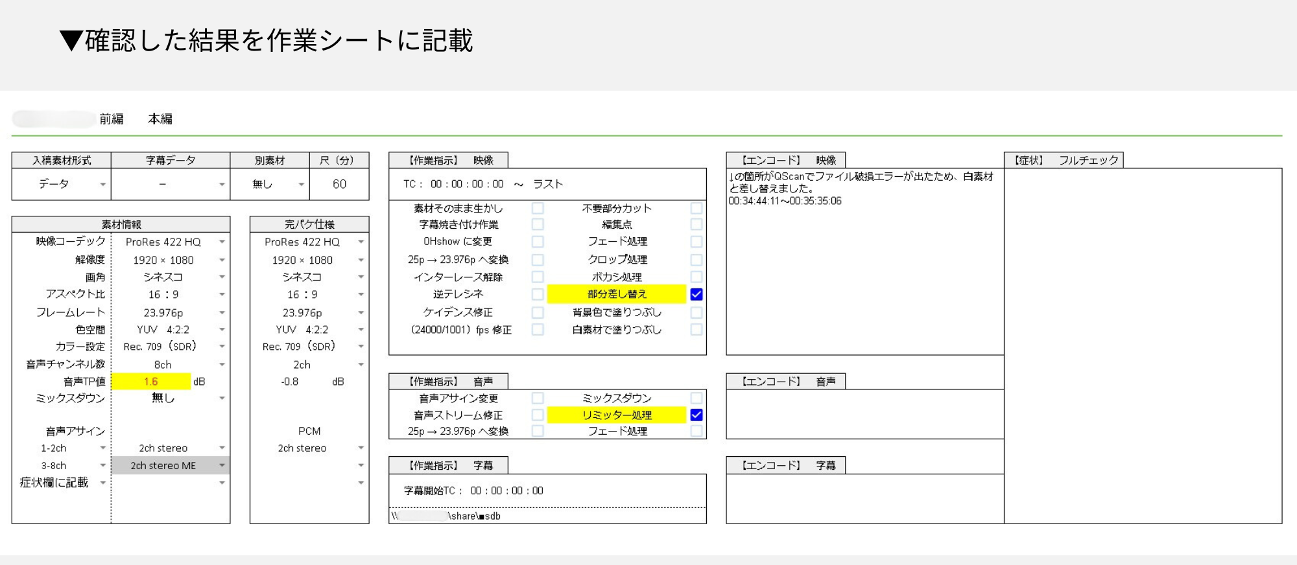
Task: Click the ラスト end timecode text
Action: tap(548, 184)
